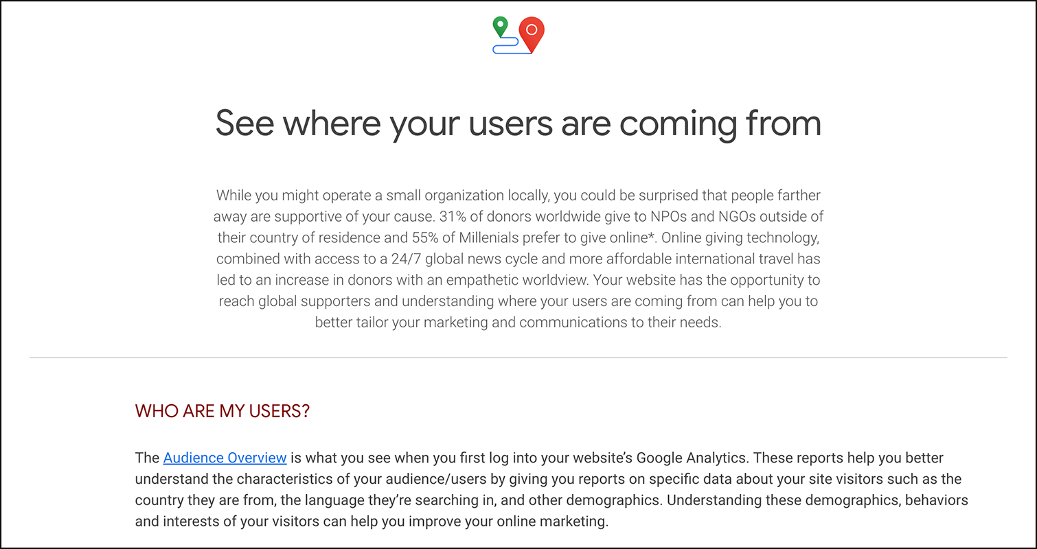
Task: Click the white circle inside red pin
Action: 531,30
